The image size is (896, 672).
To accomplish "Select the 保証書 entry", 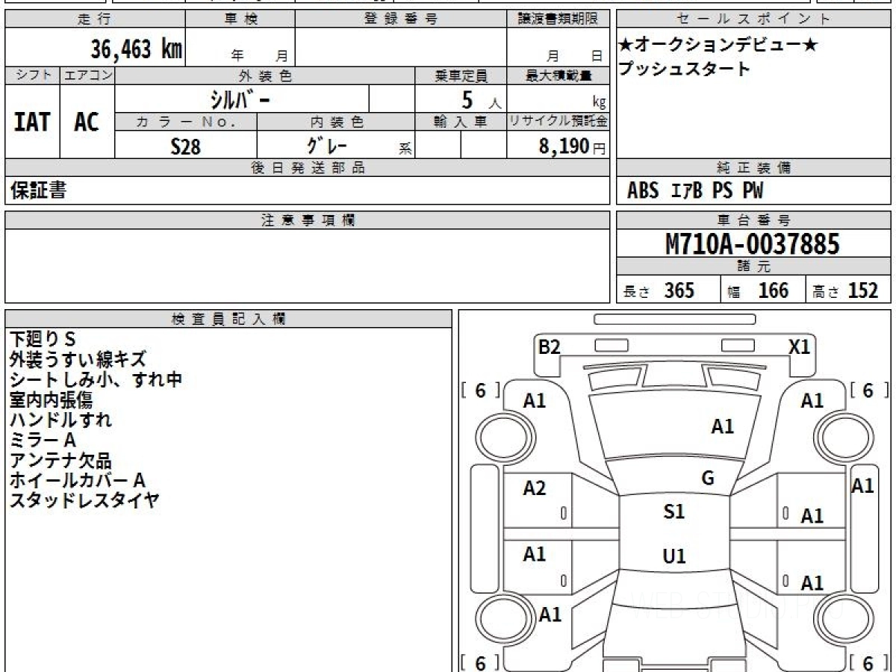I will point(38,190).
